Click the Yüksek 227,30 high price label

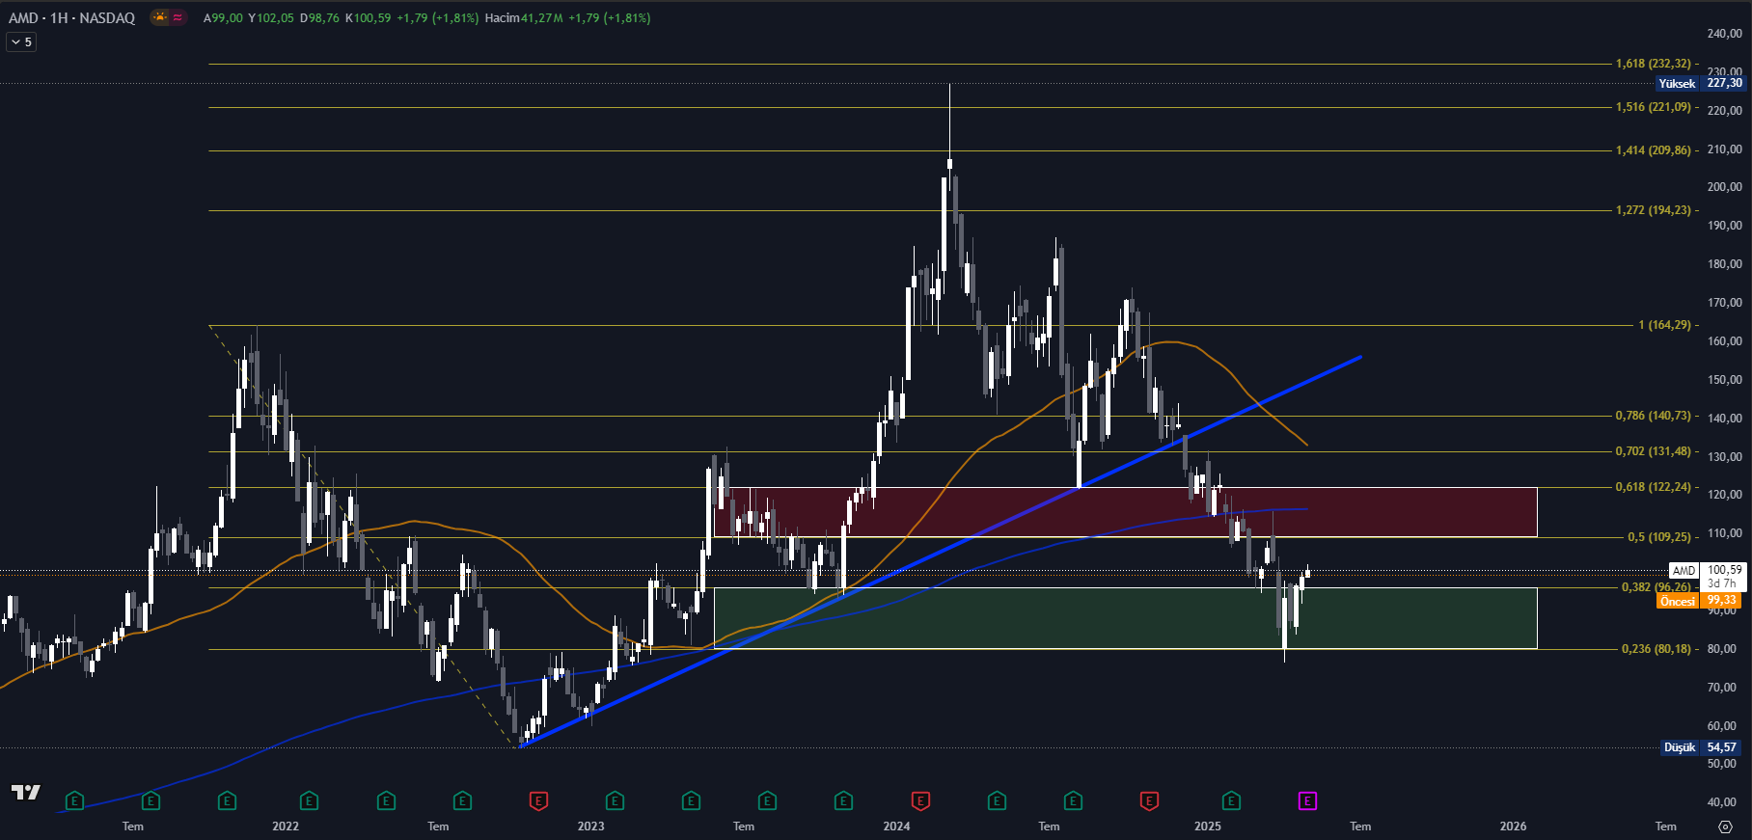pyautogui.click(x=1701, y=84)
